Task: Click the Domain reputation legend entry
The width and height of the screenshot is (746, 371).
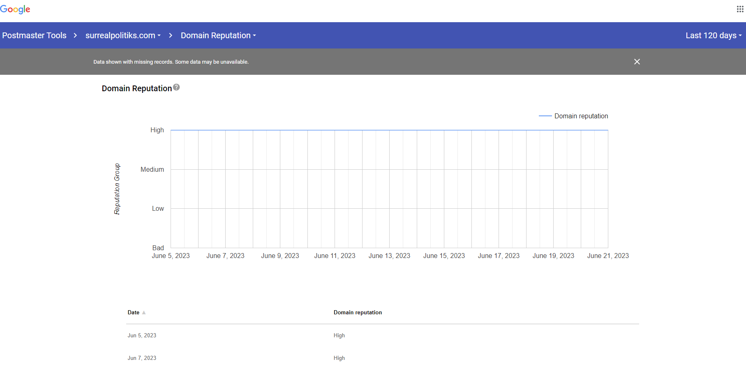Action: click(x=573, y=116)
